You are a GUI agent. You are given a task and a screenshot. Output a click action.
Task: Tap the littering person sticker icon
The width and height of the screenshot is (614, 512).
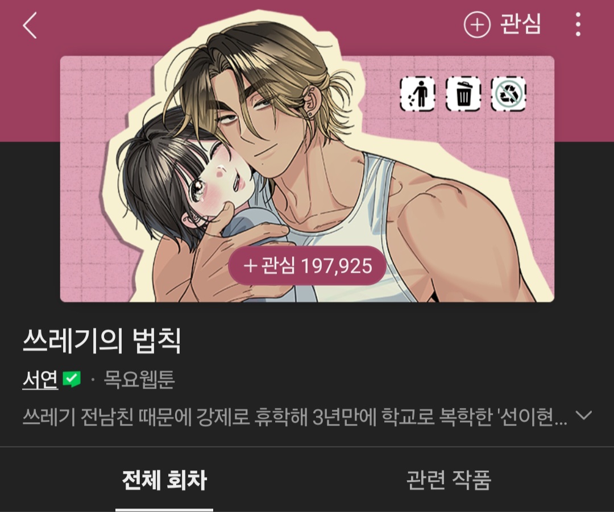point(417,94)
